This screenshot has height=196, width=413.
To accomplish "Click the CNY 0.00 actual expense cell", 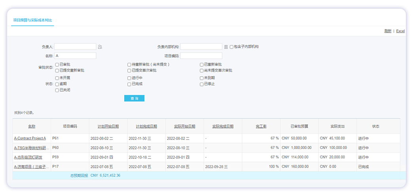I will (338, 167).
